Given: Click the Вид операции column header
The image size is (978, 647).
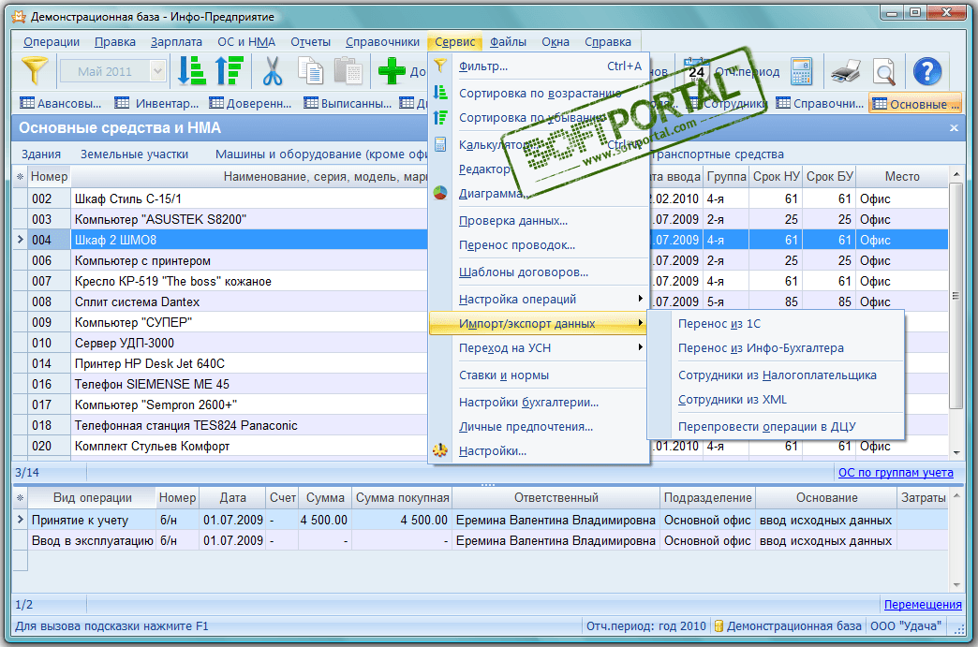Looking at the screenshot, I should pyautogui.click(x=93, y=498).
